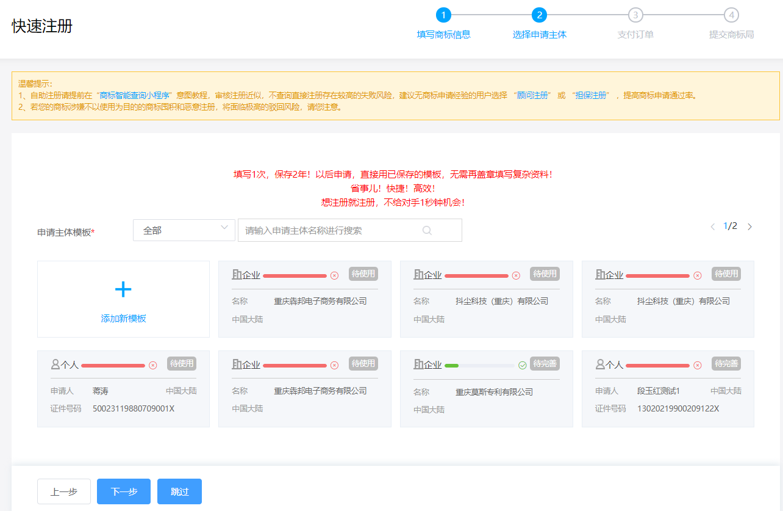Image resolution: width=783 pixels, height=511 pixels.
Task: Click person icon on 蒋涛 card
Action: coord(55,364)
